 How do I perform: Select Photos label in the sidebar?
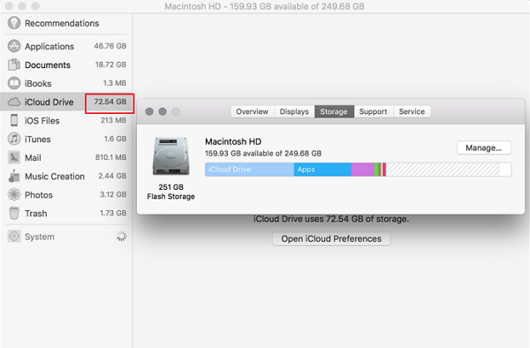click(x=39, y=195)
